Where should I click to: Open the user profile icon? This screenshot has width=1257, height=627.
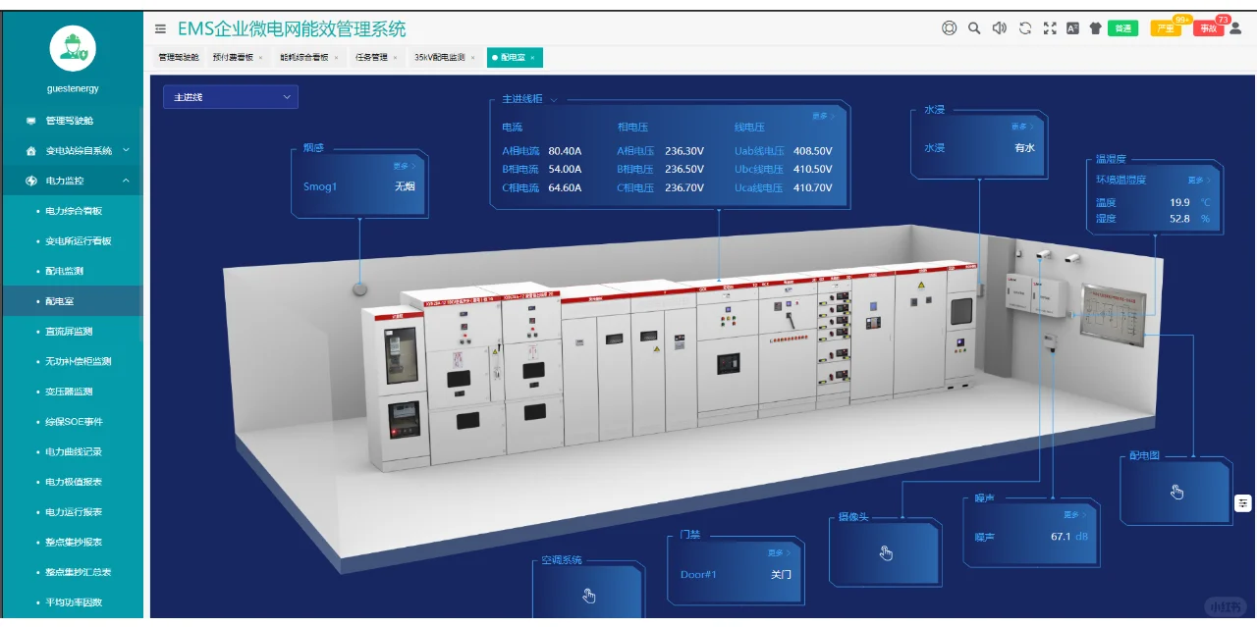pyautogui.click(x=1235, y=28)
